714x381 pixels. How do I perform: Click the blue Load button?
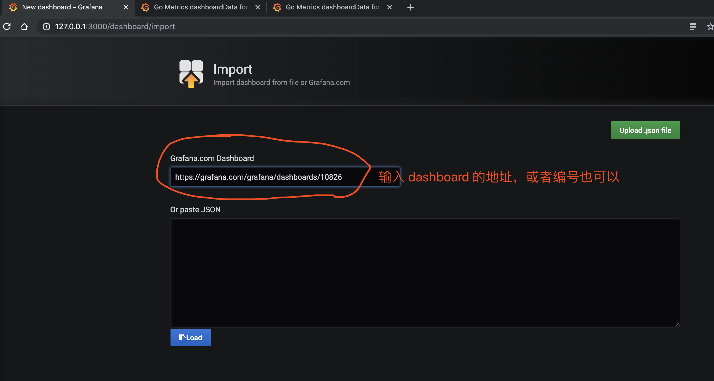[x=190, y=337]
